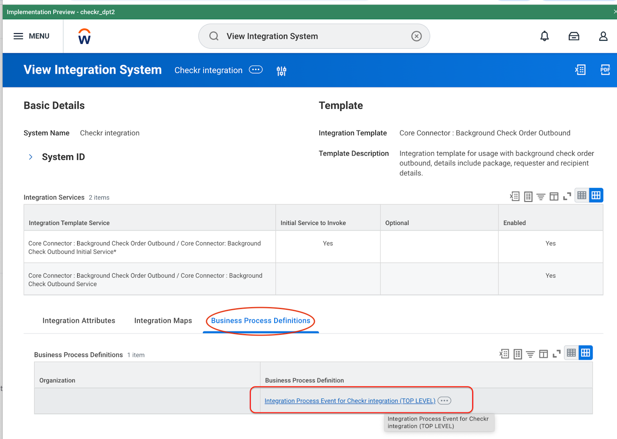Export page to PDF from header
Screen dimensions: 617x439
click(x=605, y=70)
